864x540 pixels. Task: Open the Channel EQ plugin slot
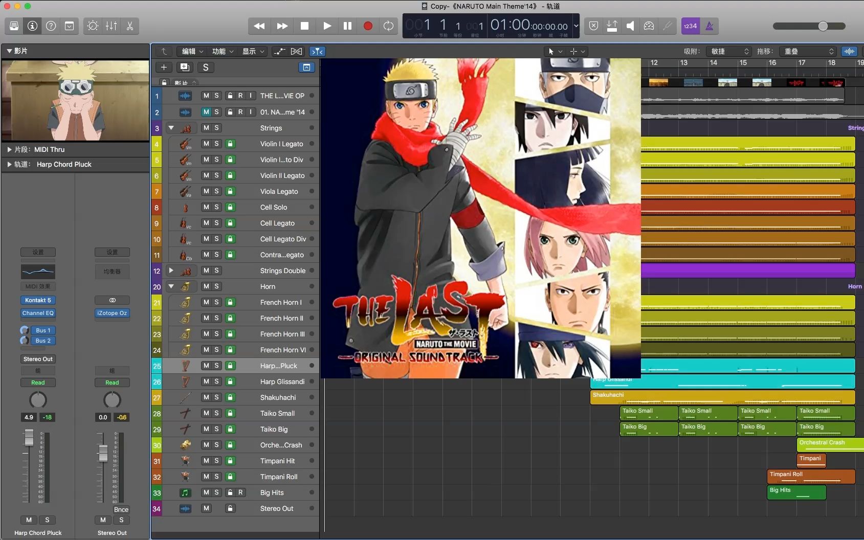point(38,313)
